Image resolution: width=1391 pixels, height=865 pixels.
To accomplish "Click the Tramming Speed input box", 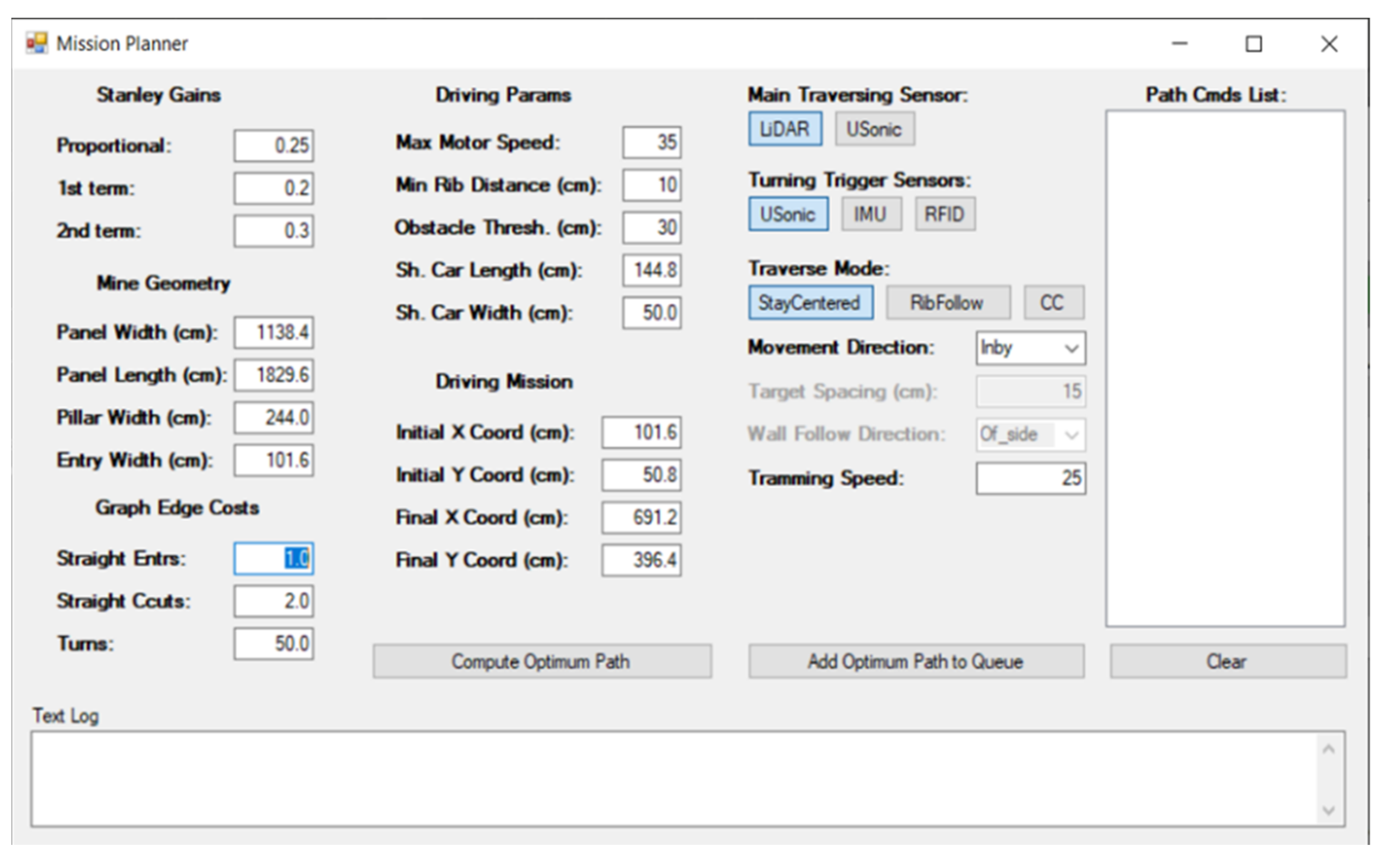I will click(1030, 478).
